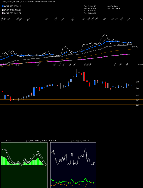Click the 'Pre O: 268.80' value
Screen dimensions: 143x188
point(90,6)
